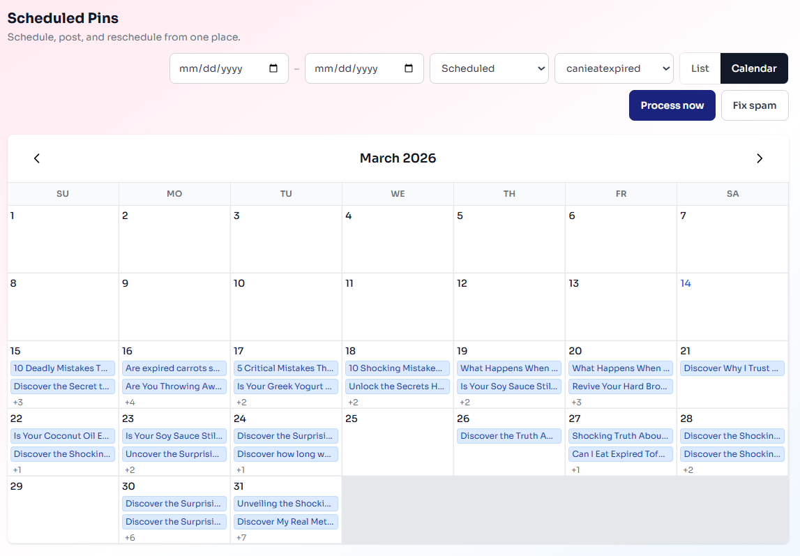Screen dimensions: 800x556
Task: Open calendar picker icon in start date field
Action: pyautogui.click(x=273, y=68)
